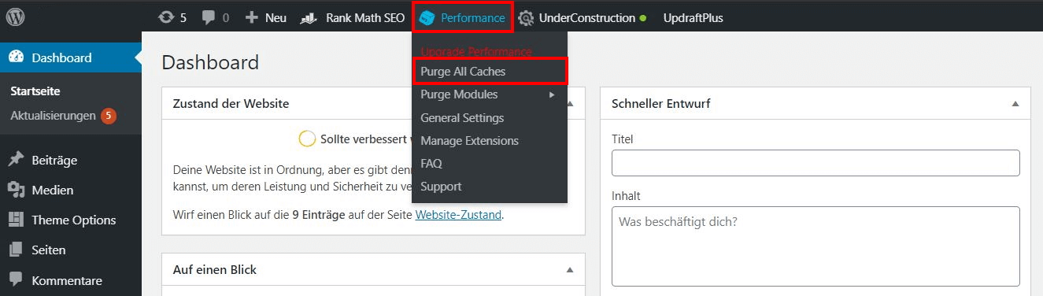Click into the Inhalt text area
Viewport: 1043px width, 296px height.
tap(816, 246)
